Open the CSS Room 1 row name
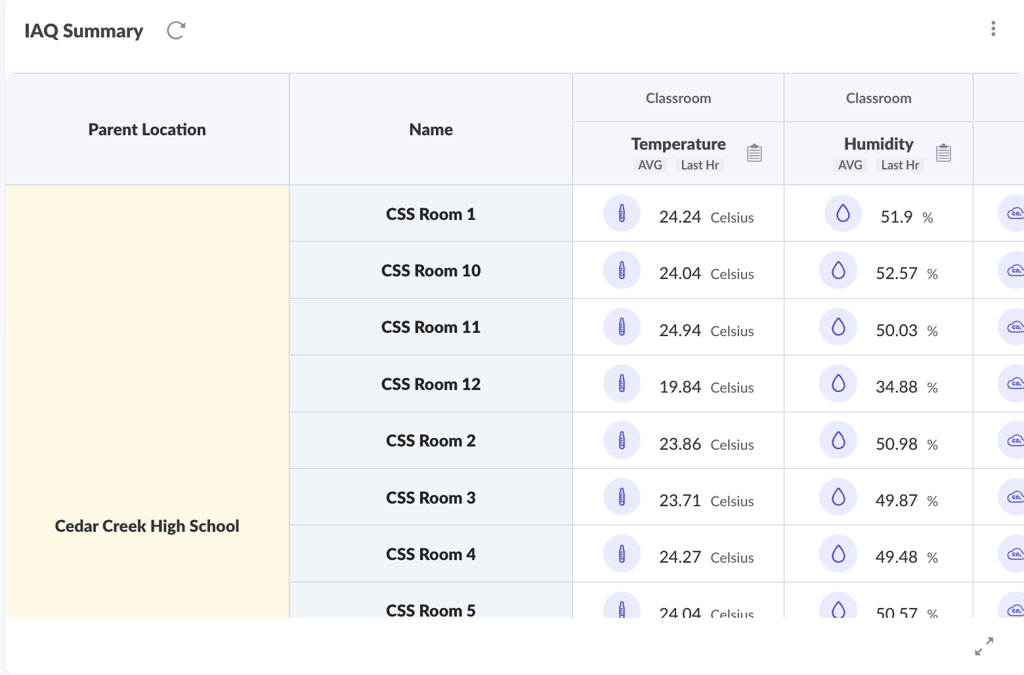This screenshot has width=1024, height=675. pos(431,214)
